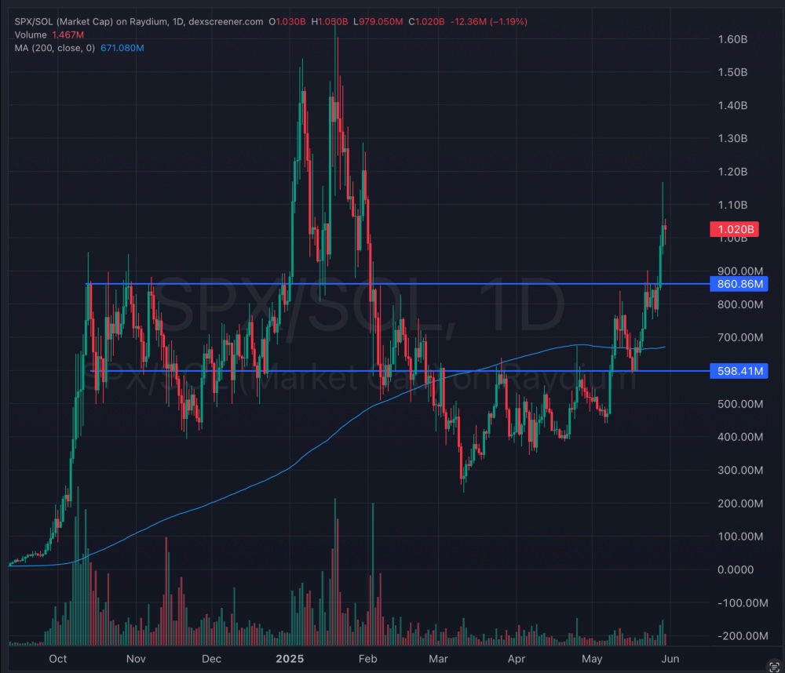The image size is (785, 673).
Task: Click the C1.020B close value in header
Action: click(x=426, y=21)
